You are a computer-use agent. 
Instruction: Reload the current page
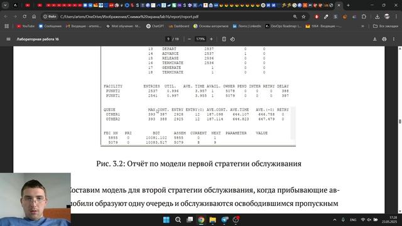24,17
